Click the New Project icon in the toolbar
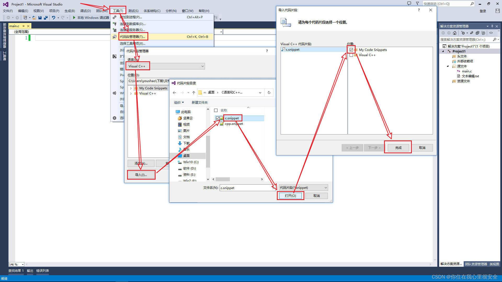 point(25,17)
